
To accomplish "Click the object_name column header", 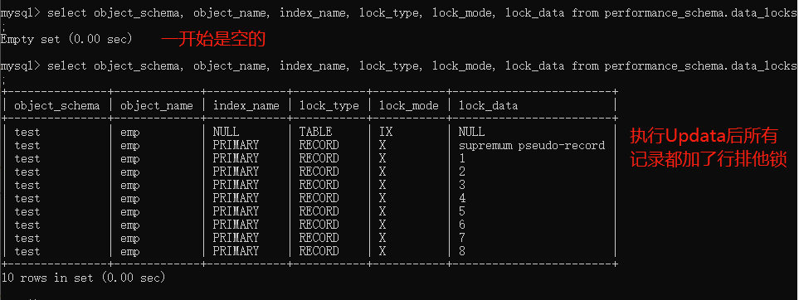I will click(x=157, y=106).
